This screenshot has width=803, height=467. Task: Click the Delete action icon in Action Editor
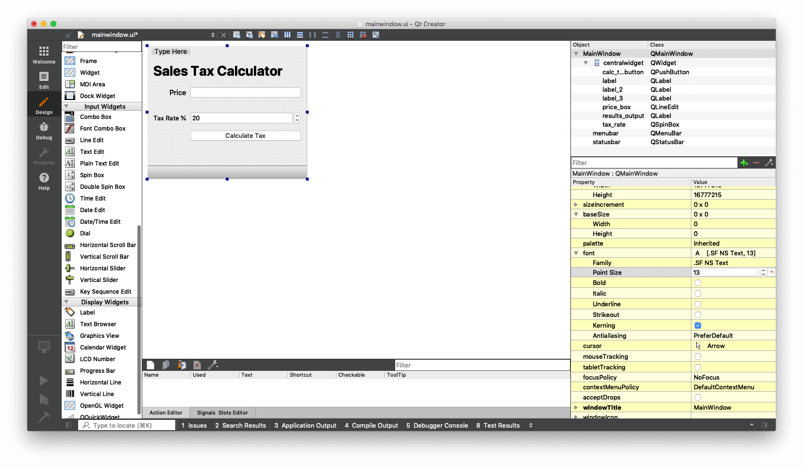(x=197, y=365)
